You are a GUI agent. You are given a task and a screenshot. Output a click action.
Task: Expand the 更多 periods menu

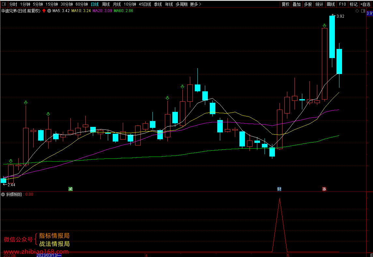pyautogui.click(x=195, y=4)
